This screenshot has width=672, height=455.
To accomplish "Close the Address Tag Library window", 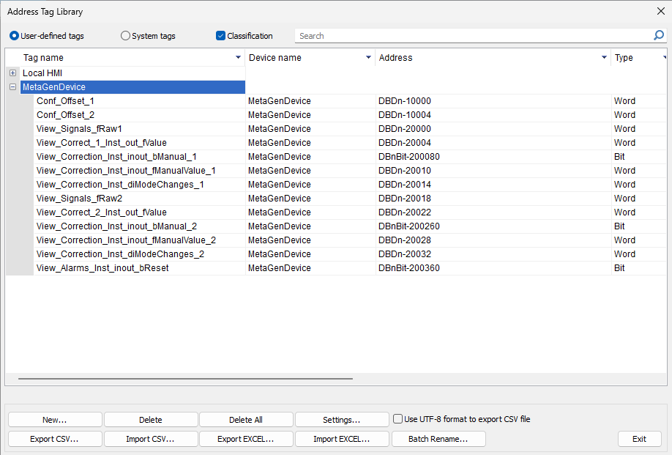I will pos(661,11).
